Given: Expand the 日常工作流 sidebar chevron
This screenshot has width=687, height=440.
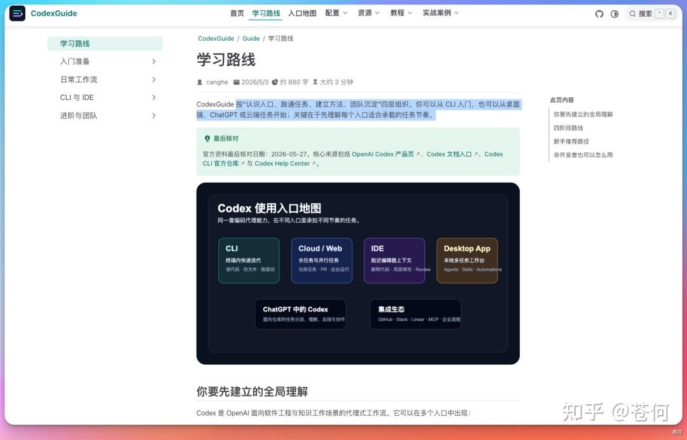Looking at the screenshot, I should 154,80.
